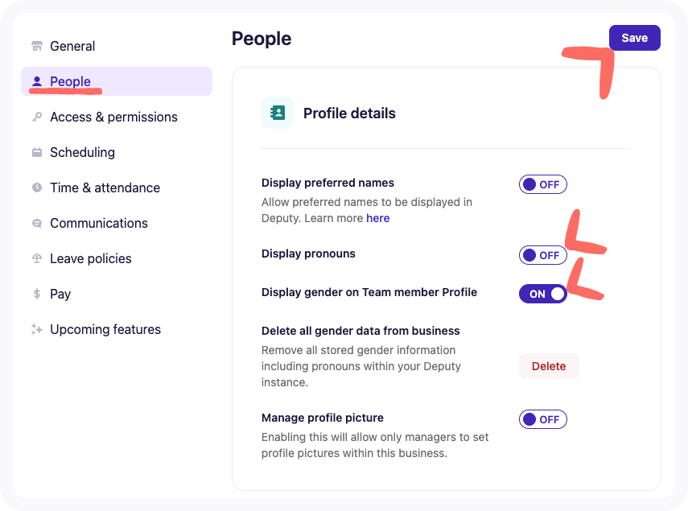
Task: Click the Leave policies megaphone icon
Action: click(x=36, y=258)
